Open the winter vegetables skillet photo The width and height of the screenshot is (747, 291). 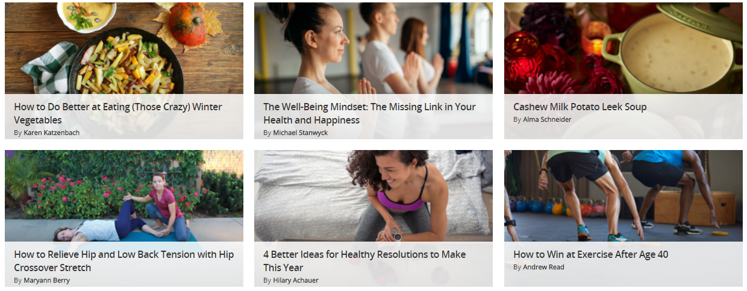tap(124, 48)
